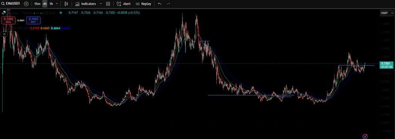
Task: Click the red SELL price button
Action: [x=8, y=20]
